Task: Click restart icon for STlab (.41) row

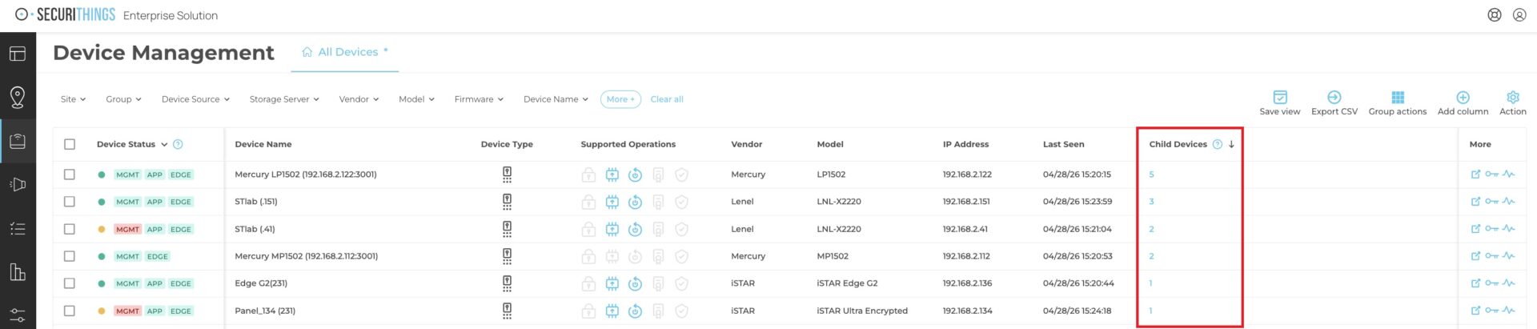Action: [635, 229]
